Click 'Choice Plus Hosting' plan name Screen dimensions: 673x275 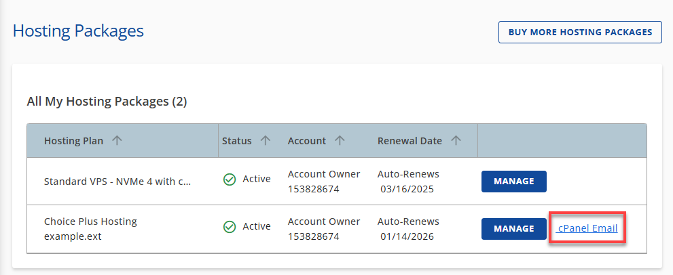pos(90,221)
